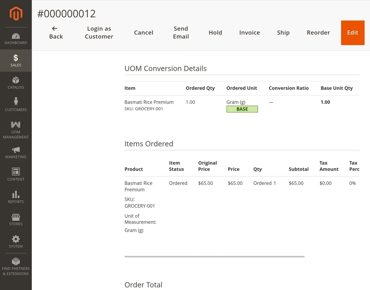Open the Catalog section icon
370x290 pixels.
click(x=16, y=80)
